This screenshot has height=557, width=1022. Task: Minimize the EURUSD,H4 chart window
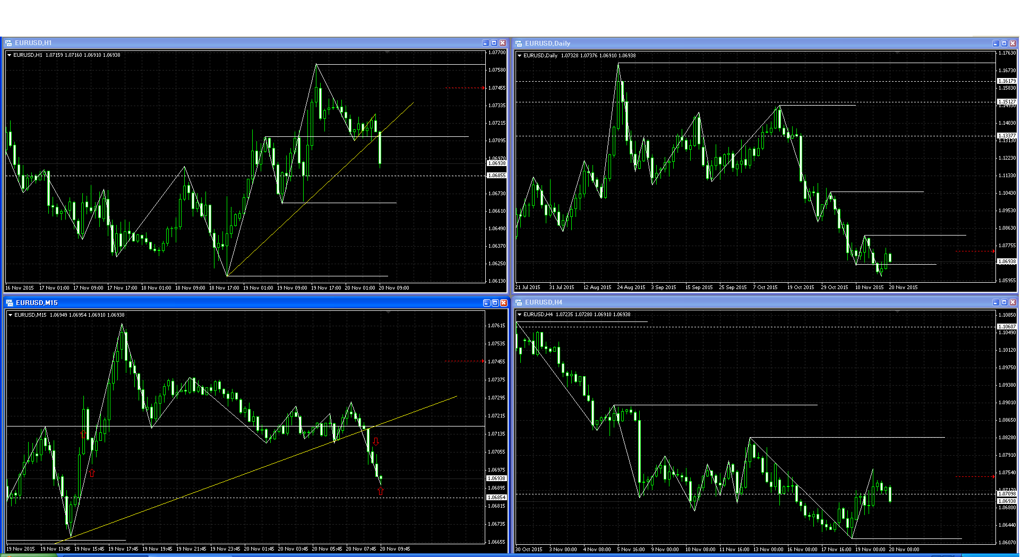click(x=995, y=302)
